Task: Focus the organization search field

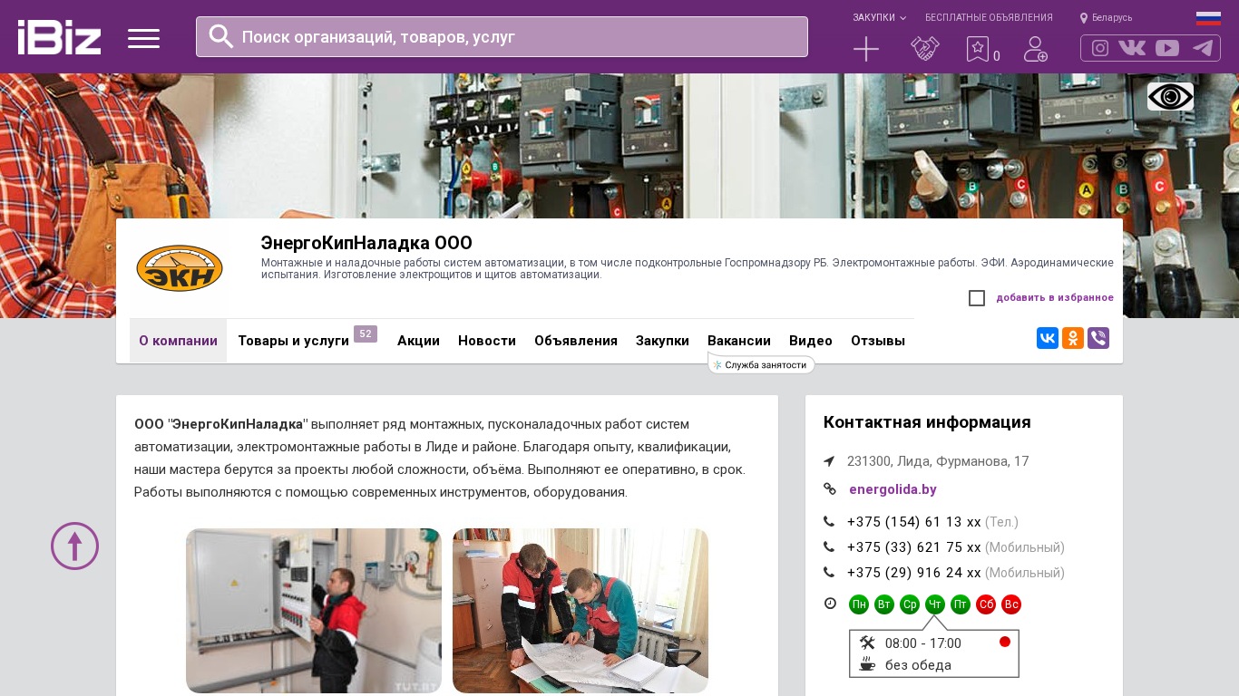Action: [502, 37]
